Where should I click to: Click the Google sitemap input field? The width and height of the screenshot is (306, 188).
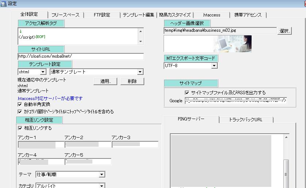tap(236, 100)
